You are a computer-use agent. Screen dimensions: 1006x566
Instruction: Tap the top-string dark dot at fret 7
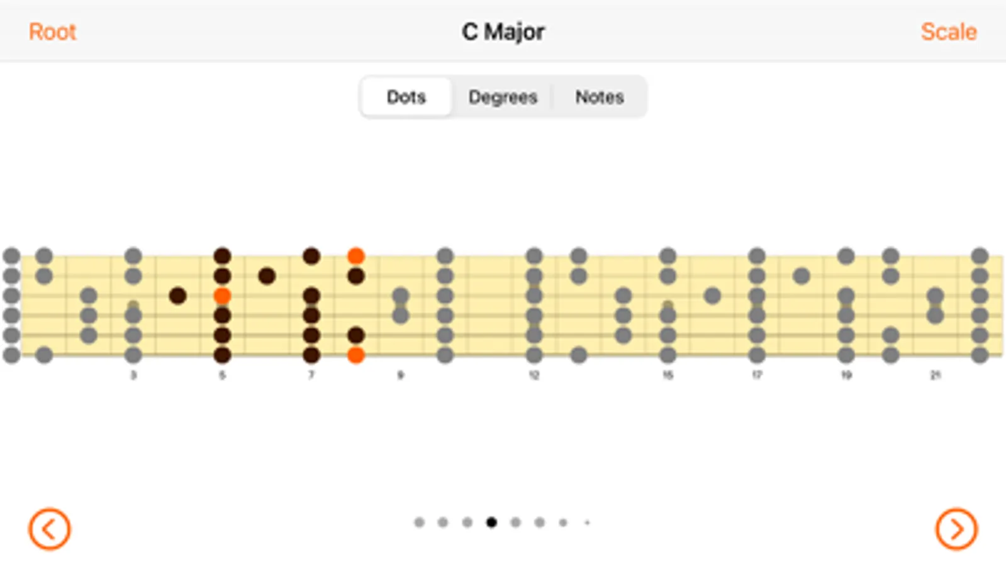click(x=311, y=256)
